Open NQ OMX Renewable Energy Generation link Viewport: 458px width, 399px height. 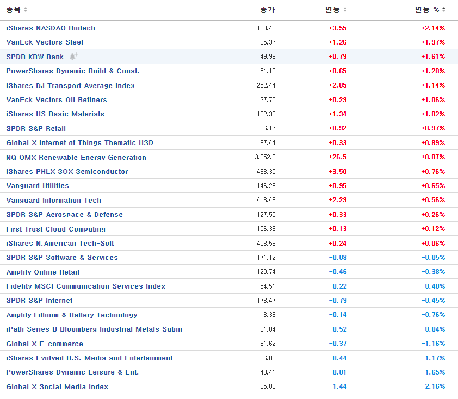76,157
